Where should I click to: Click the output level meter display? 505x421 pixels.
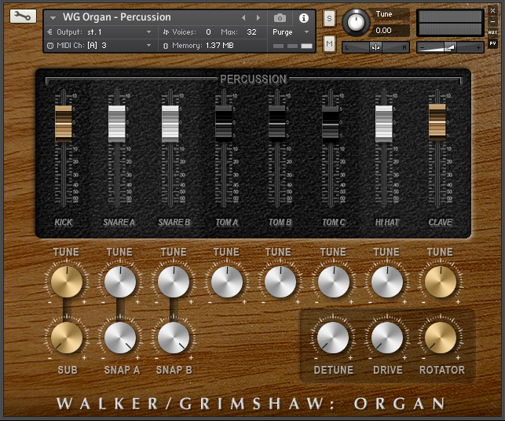[x=450, y=23]
